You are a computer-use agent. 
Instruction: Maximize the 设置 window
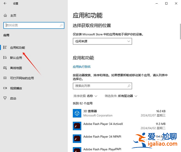166,3
